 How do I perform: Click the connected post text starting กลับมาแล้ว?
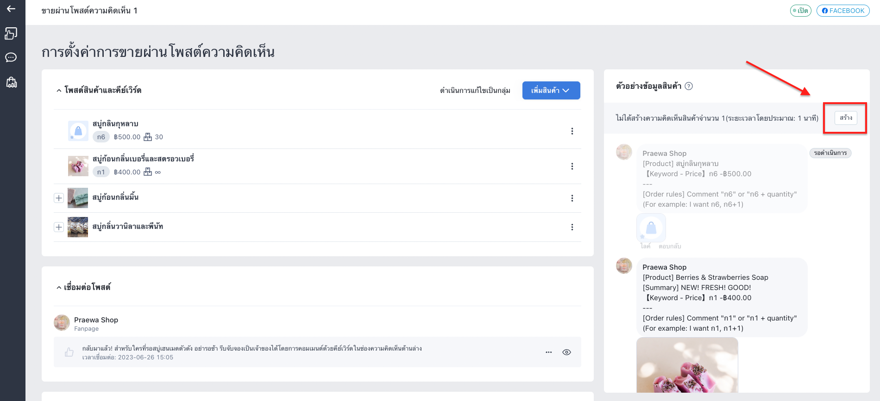point(252,348)
